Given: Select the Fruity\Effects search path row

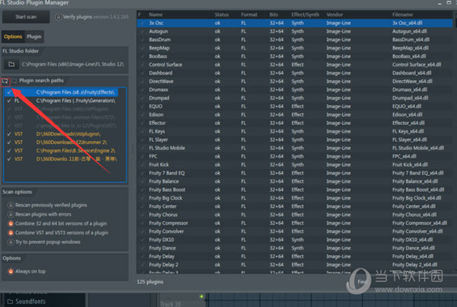Looking at the screenshot, I should click(x=61, y=92).
